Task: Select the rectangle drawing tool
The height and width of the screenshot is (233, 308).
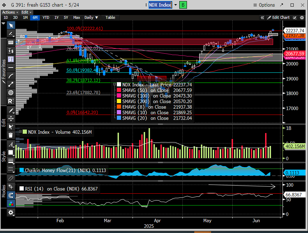Action: coord(11,42)
